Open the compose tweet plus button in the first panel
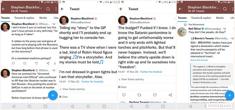Screen dimensions: 235x110 point(53,95)
